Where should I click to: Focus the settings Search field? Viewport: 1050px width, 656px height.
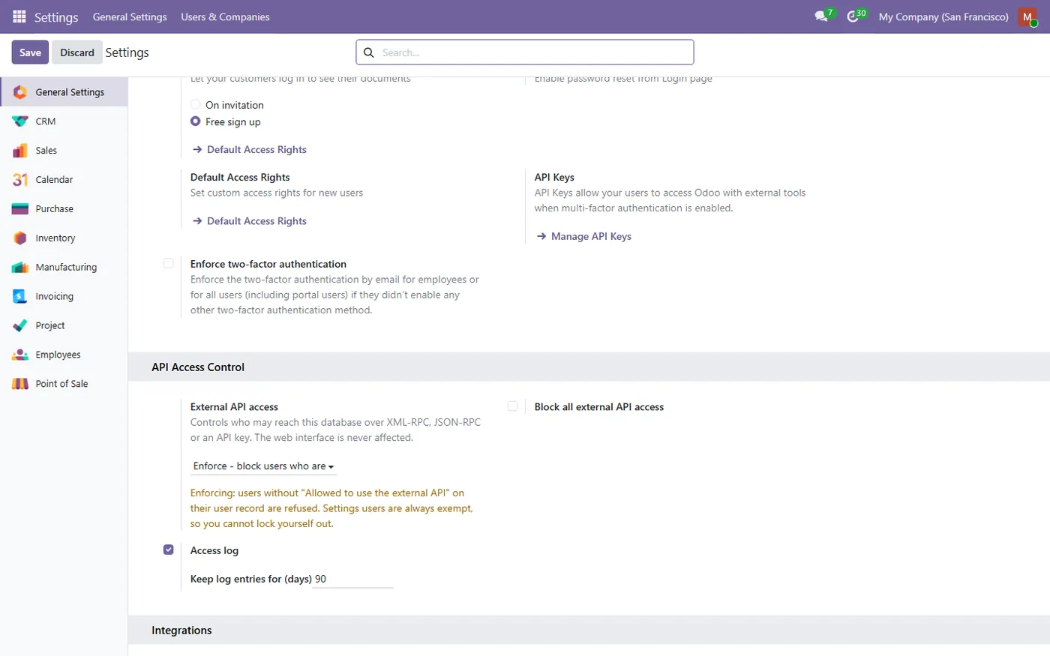pyautogui.click(x=525, y=52)
